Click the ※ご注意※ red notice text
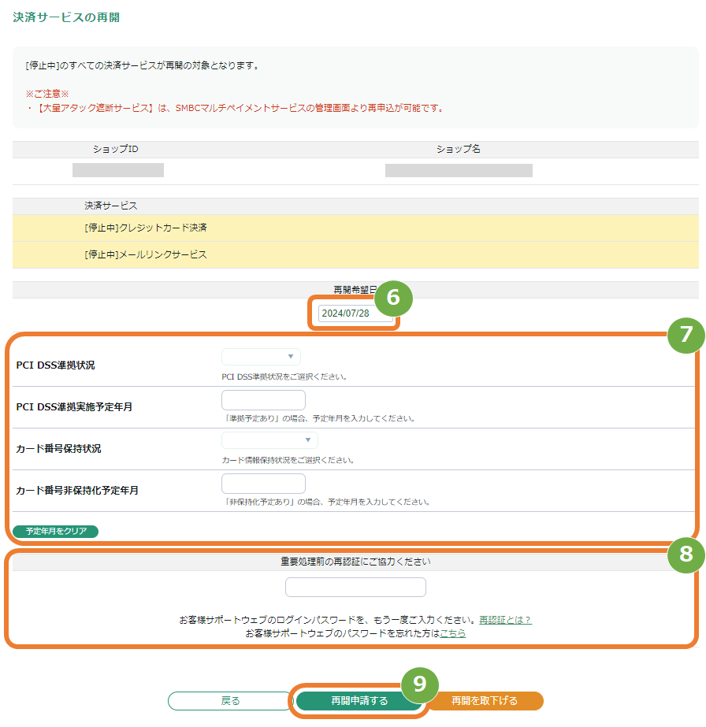 pos(47,94)
